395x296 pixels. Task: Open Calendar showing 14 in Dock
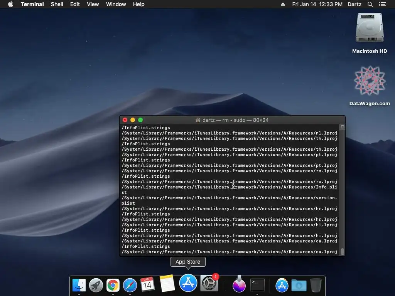tap(147, 284)
